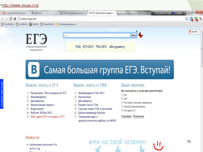
Task: Click the ЕГЭ site logo
Action: click(x=36, y=42)
